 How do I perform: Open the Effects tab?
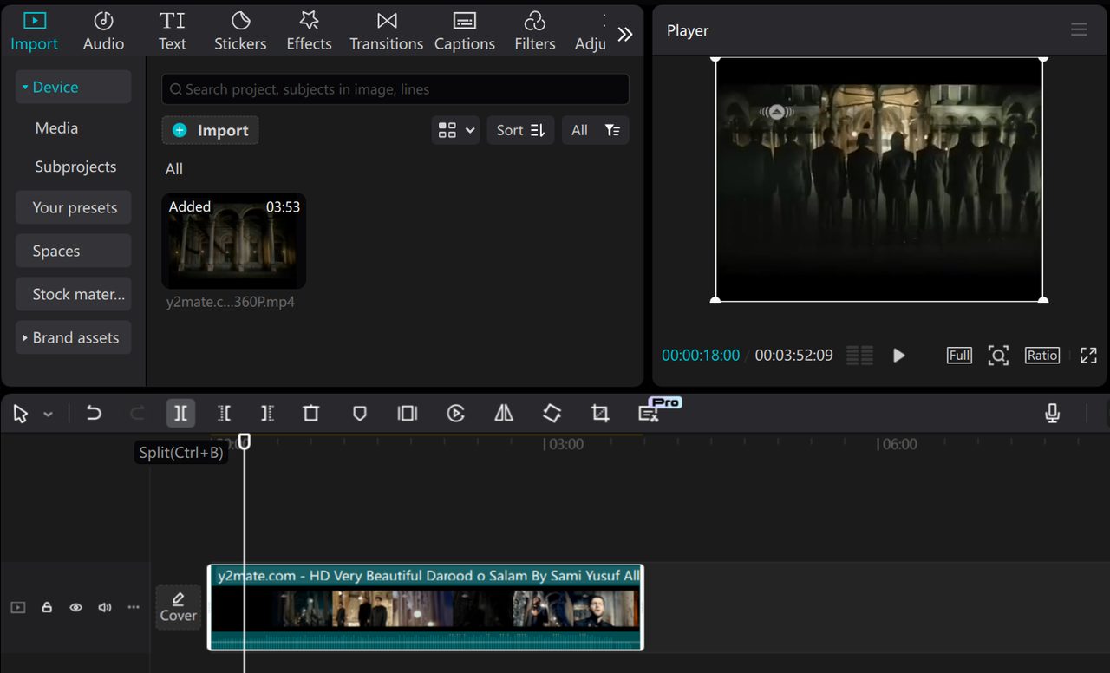coord(309,31)
